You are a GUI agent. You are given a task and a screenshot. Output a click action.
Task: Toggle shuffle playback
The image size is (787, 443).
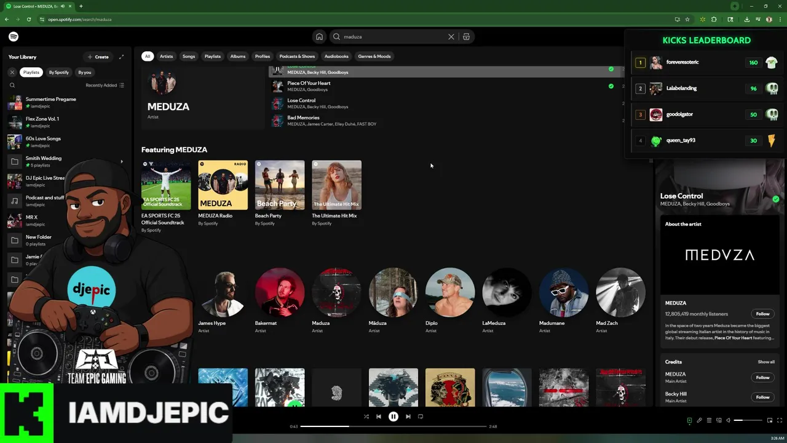point(366,417)
